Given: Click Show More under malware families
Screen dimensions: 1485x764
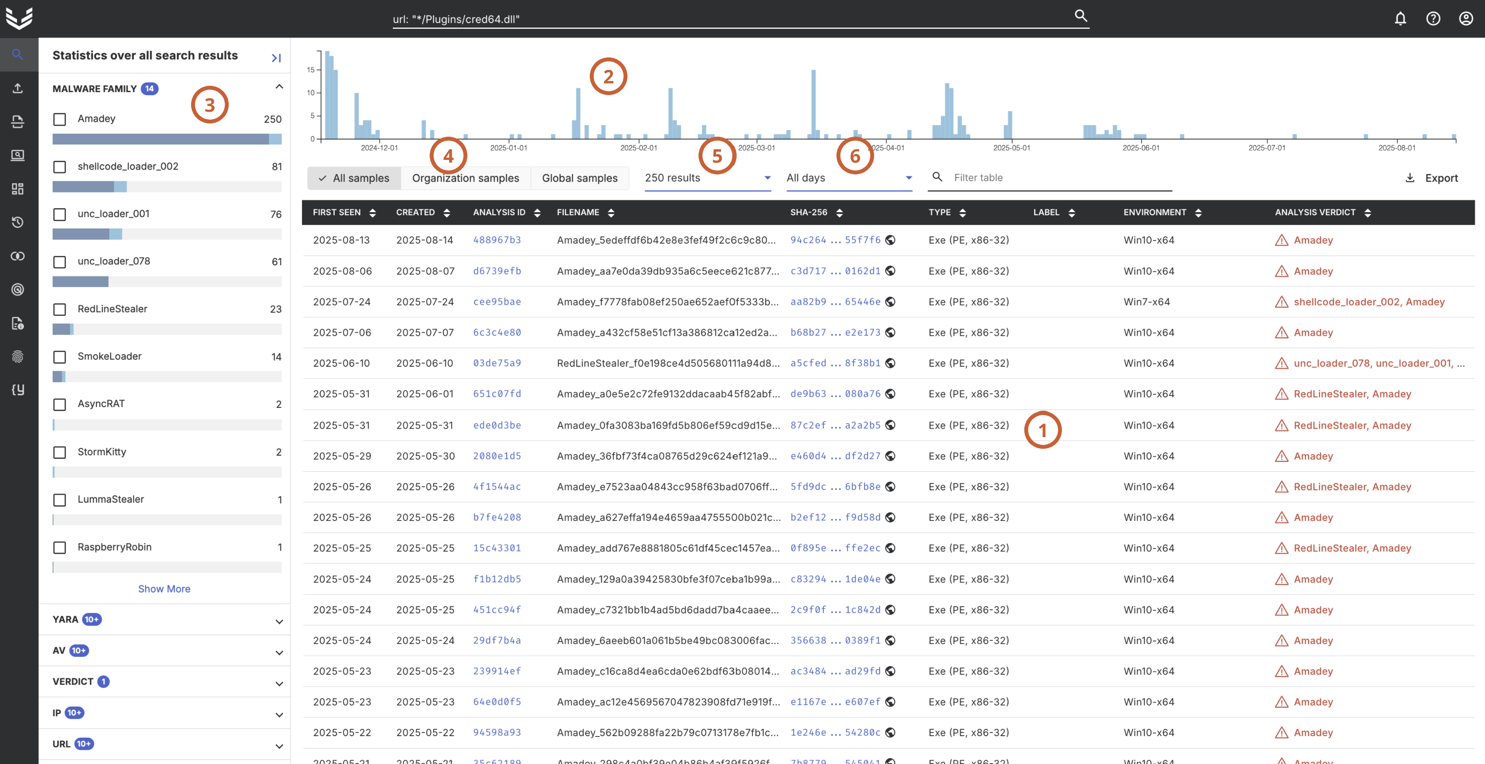Looking at the screenshot, I should 164,589.
